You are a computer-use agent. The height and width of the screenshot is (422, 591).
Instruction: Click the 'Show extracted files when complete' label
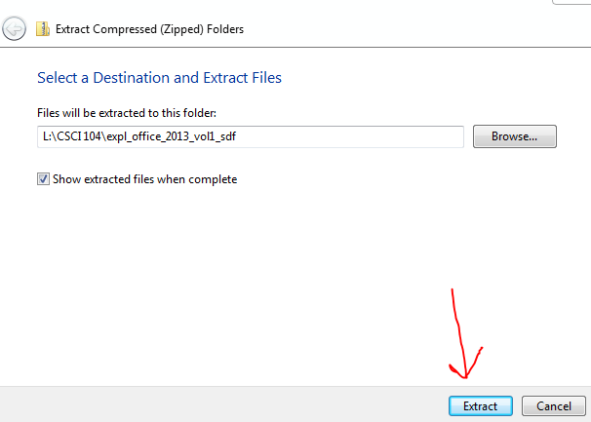pos(144,179)
